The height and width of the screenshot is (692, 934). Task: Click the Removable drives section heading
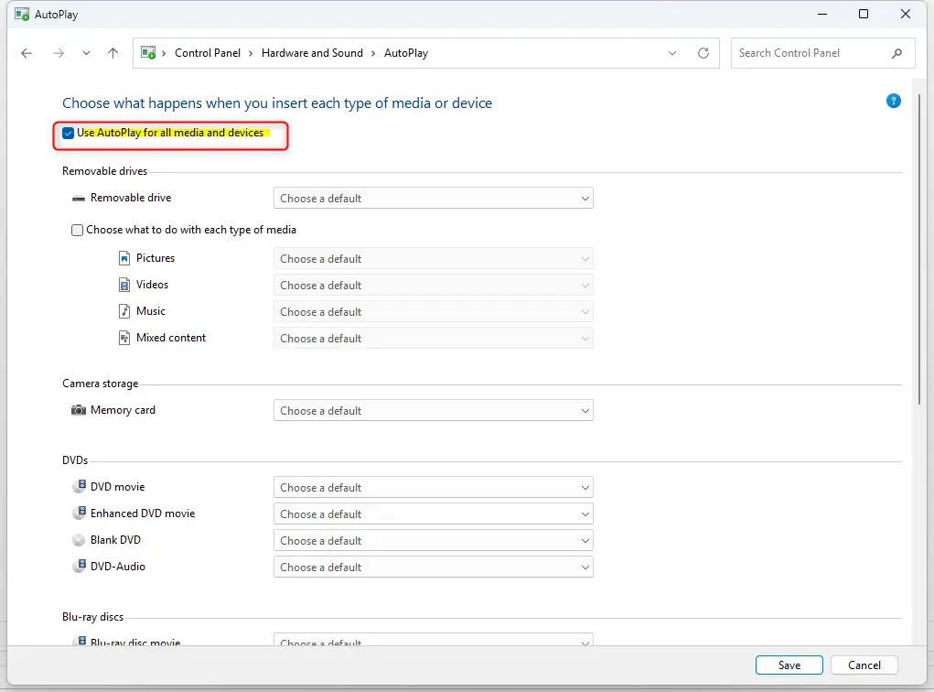click(105, 171)
